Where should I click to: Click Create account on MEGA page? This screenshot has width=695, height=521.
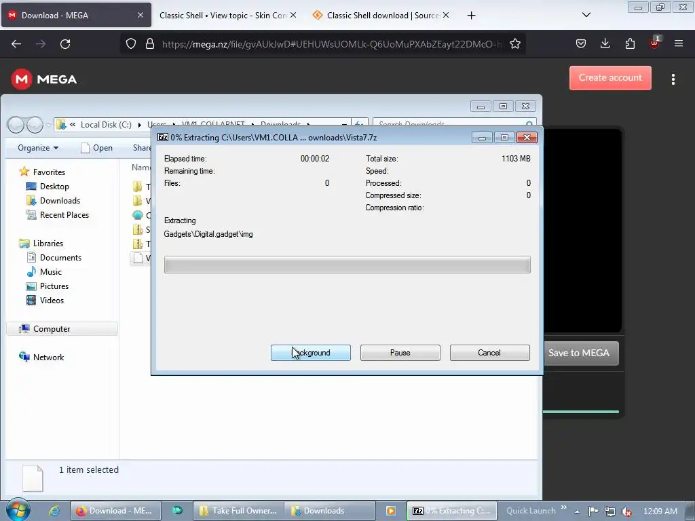(x=610, y=78)
